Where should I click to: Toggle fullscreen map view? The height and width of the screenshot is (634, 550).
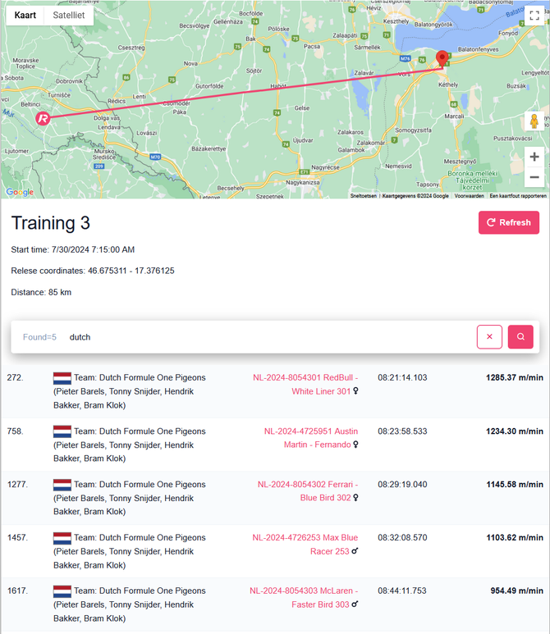[x=534, y=16]
